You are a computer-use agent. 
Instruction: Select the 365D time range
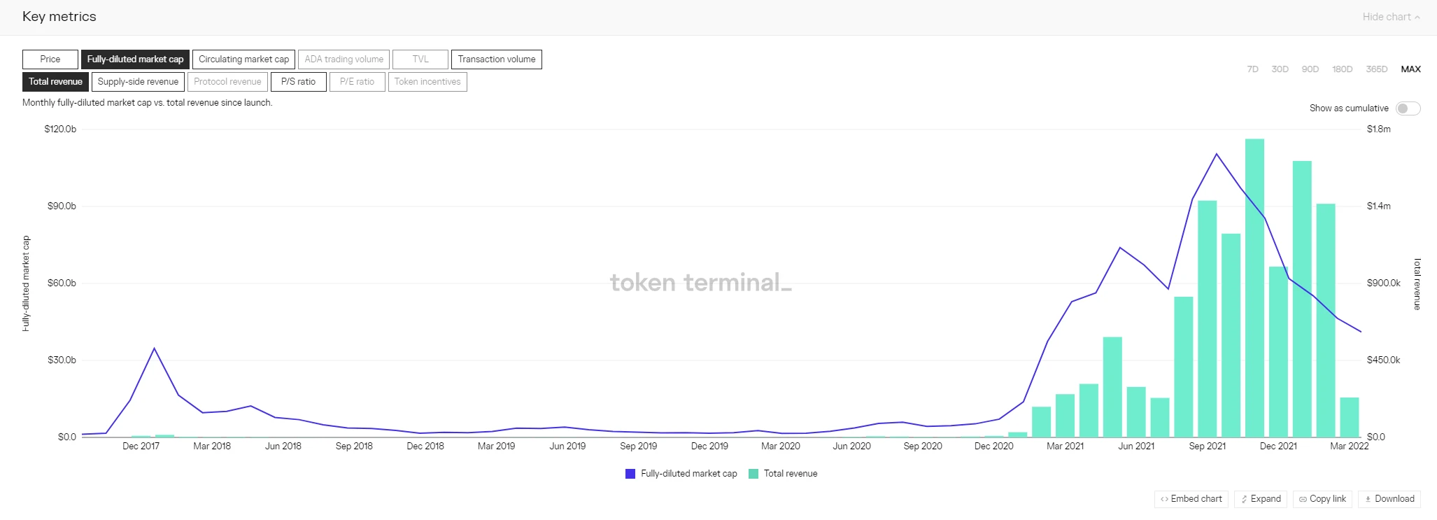[1376, 69]
